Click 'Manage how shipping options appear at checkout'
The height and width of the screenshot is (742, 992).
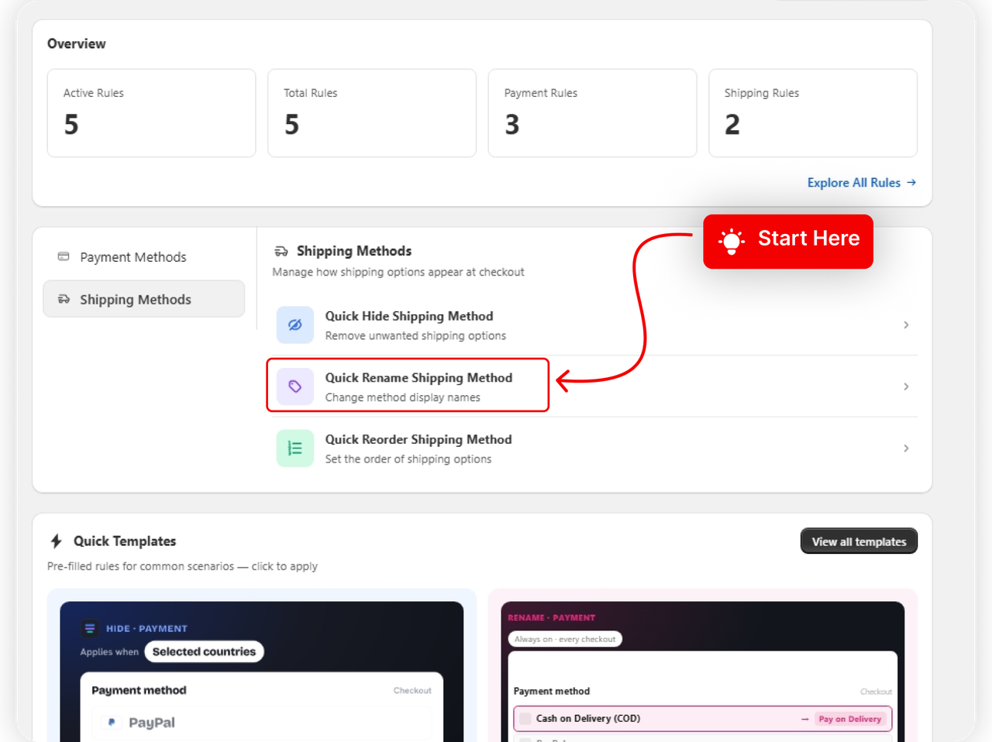tap(398, 272)
